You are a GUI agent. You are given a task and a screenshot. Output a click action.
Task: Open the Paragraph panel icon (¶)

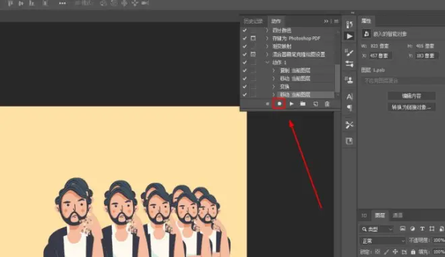point(349,108)
